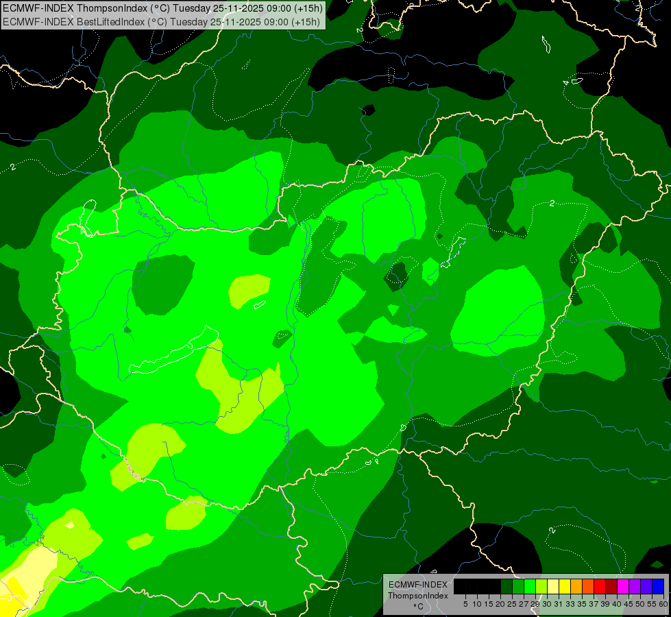Image resolution: width=671 pixels, height=617 pixels.
Task: Click the legend tick value '45'
Action: [x=629, y=604]
